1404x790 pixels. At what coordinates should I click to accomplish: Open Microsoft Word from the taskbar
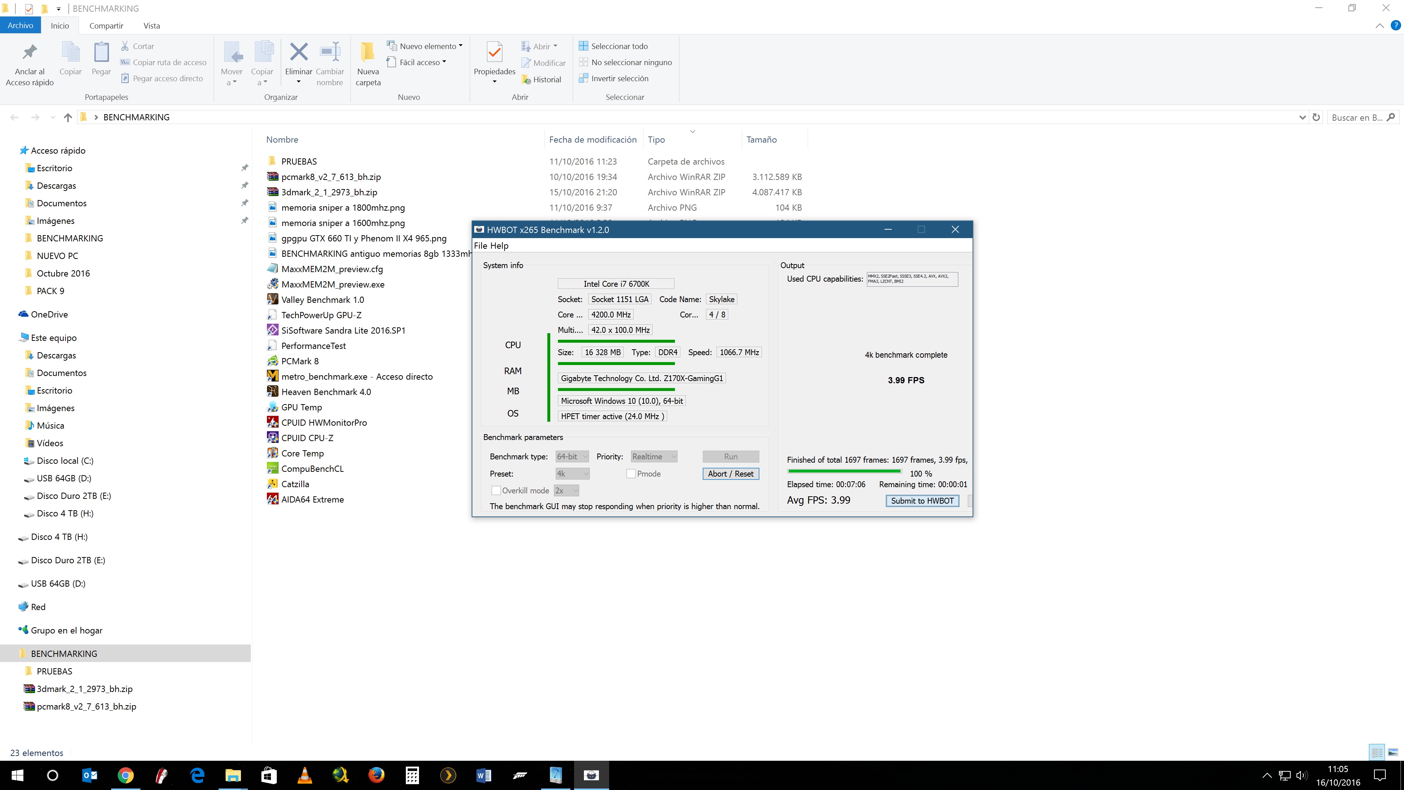483,775
